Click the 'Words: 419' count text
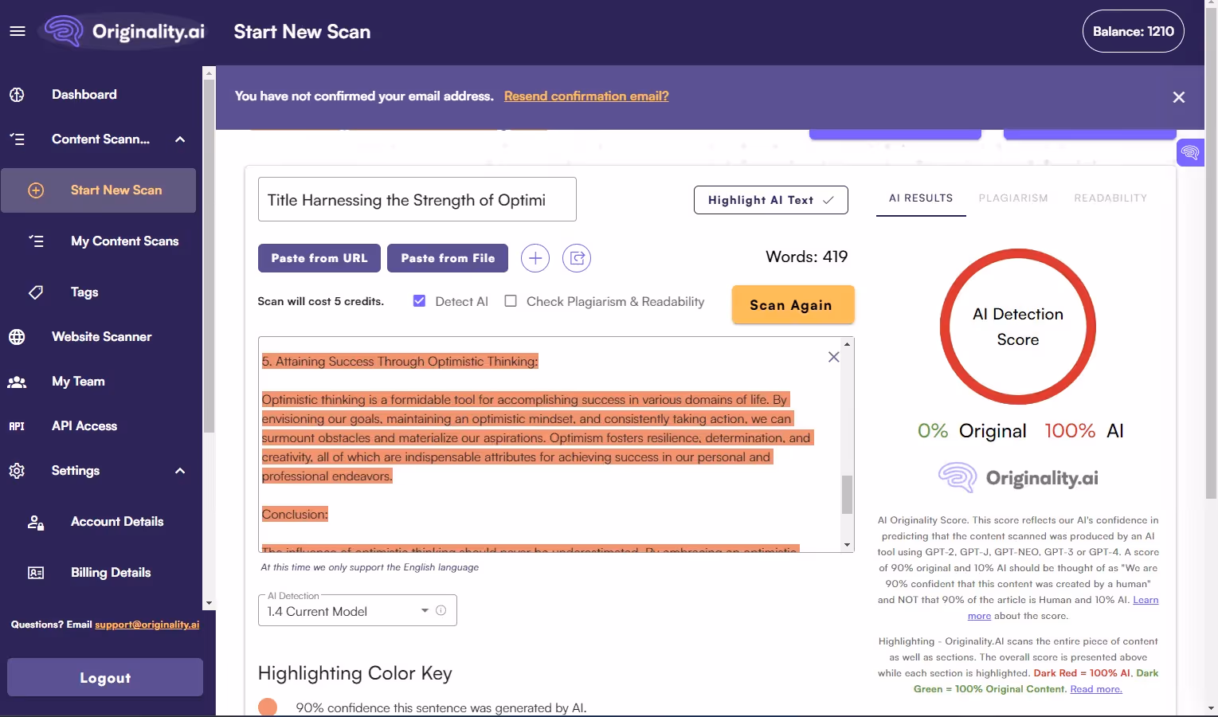 806,257
